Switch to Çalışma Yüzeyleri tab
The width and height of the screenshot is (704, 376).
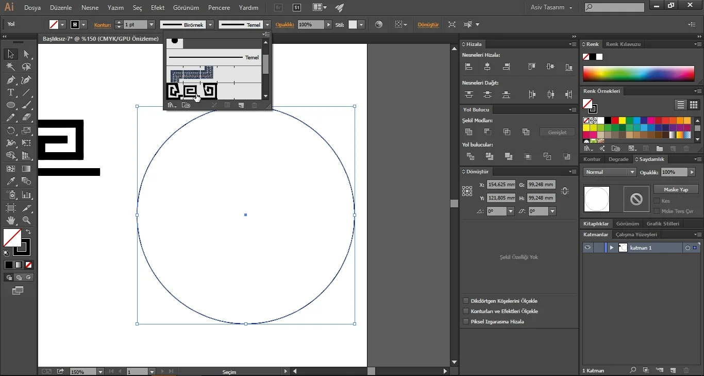coord(636,234)
